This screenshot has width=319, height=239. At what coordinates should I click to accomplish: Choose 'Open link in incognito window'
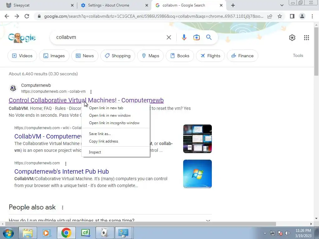click(x=116, y=123)
